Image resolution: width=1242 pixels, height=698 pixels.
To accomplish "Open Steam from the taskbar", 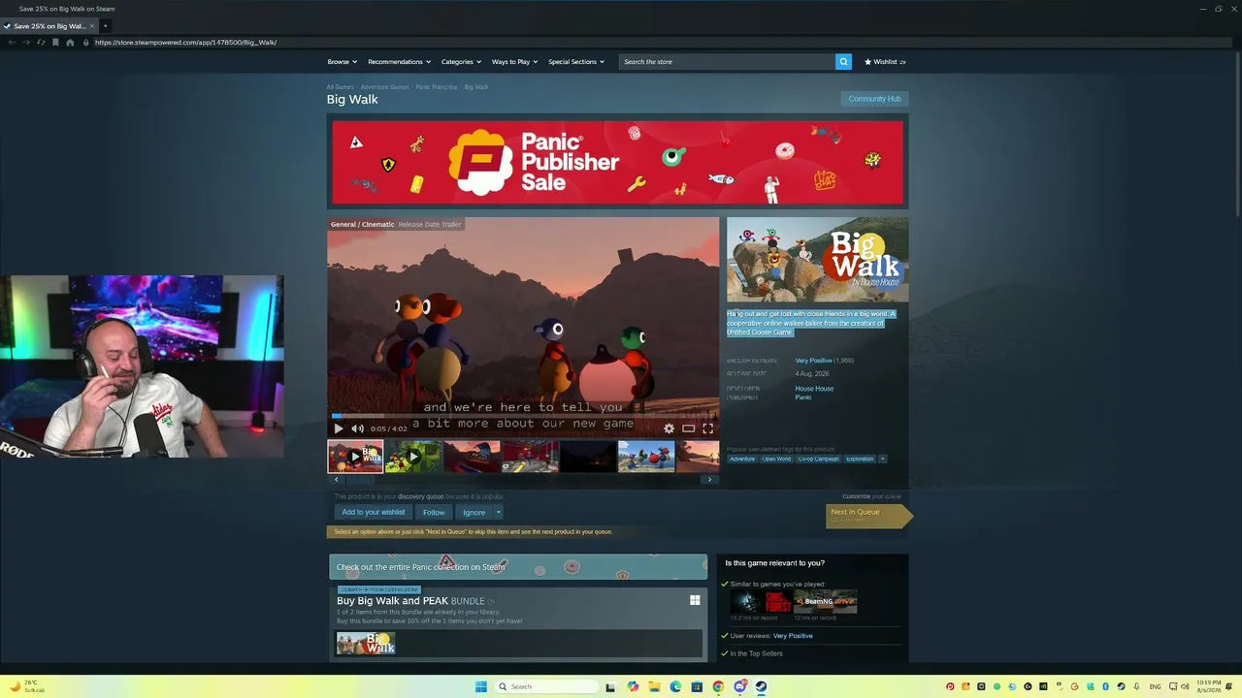I will 761,686.
